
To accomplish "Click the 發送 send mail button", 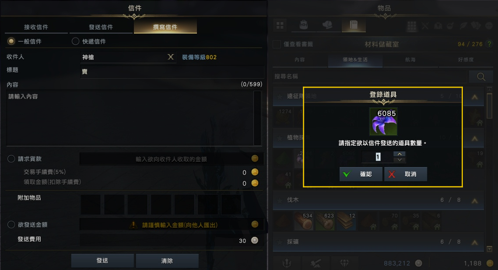I will click(102, 260).
